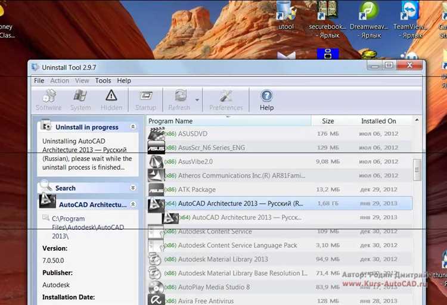Select Avira Free Antivirus icon
The height and width of the screenshot is (305, 447).
point(156,300)
